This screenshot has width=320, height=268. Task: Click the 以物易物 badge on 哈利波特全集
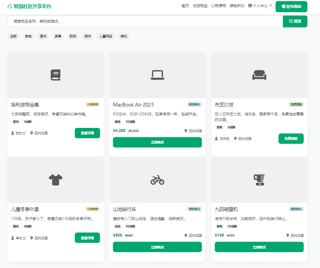click(x=93, y=105)
